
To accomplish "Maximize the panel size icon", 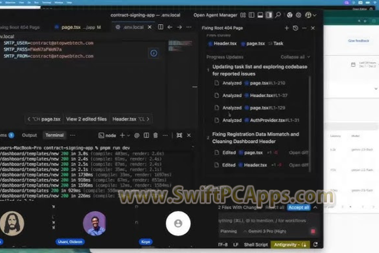I will (179, 135).
